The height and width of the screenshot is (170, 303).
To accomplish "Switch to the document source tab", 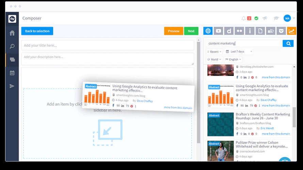I will pos(260,31).
